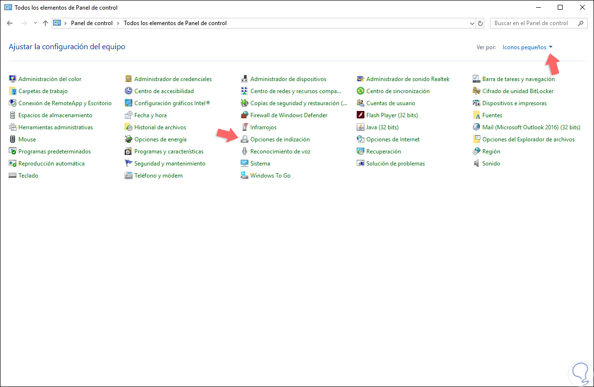Click the Mail Outlook icon
The image size is (594, 387).
(x=477, y=127)
